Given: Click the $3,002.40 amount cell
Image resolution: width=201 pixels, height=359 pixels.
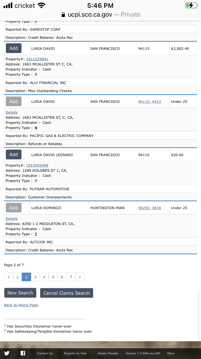Looking at the screenshot, I should pyautogui.click(x=183, y=48).
